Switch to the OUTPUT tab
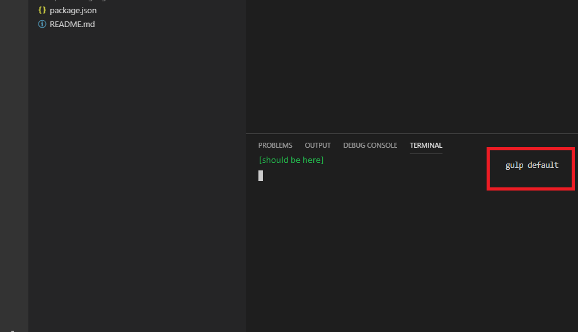Screen dimensions: 578x332 click(x=318, y=145)
